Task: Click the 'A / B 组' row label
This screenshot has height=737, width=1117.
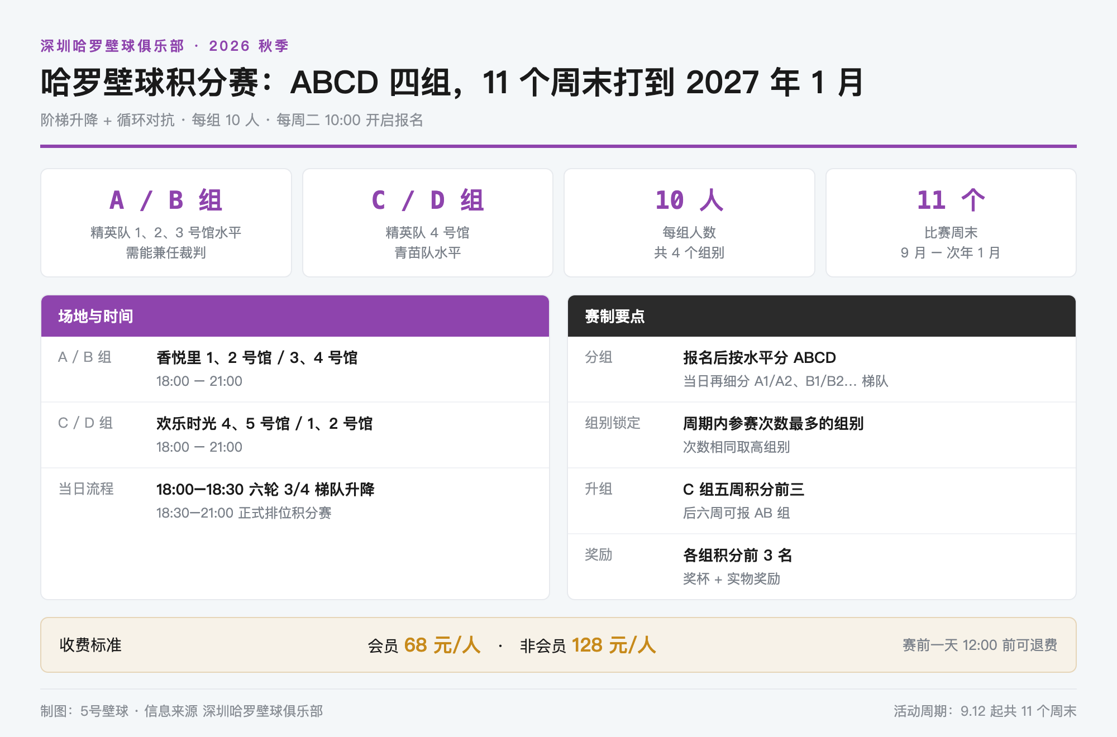Action: tap(85, 357)
